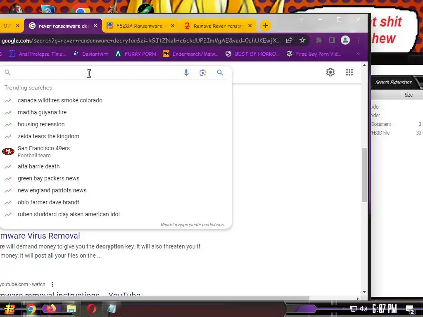The height and width of the screenshot is (317, 423).
Task: Sort by Size column in background window
Action: [x=409, y=95]
